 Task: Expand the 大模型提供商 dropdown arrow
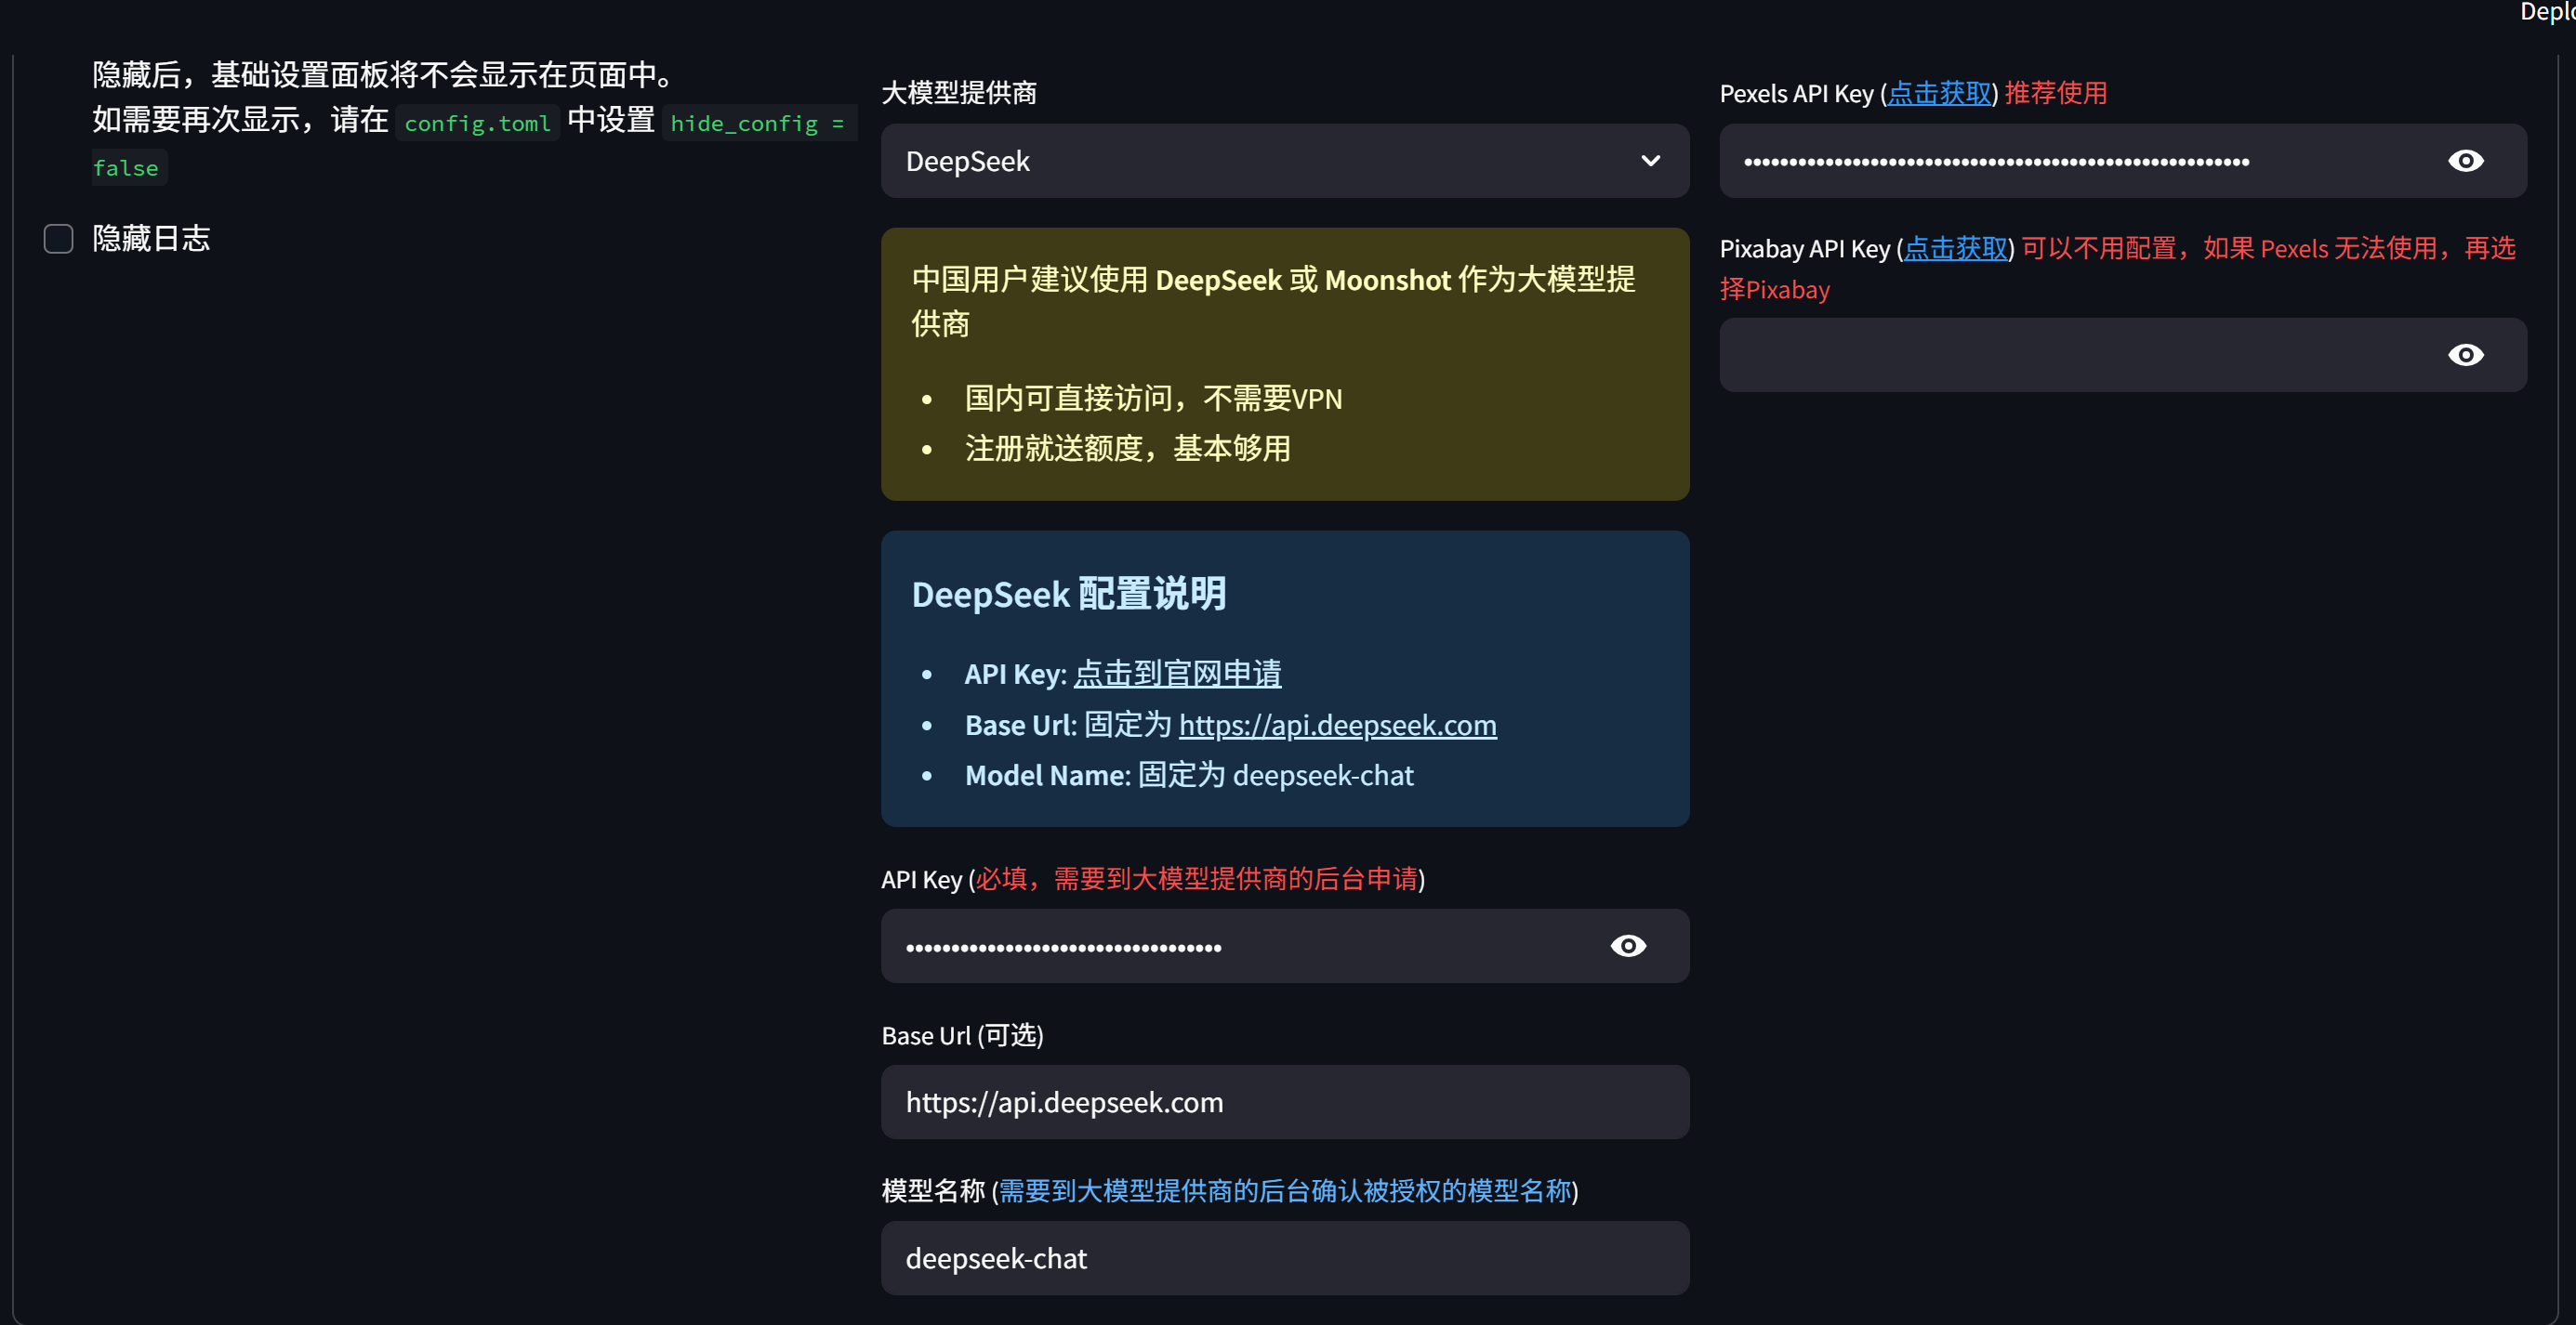coord(1650,161)
